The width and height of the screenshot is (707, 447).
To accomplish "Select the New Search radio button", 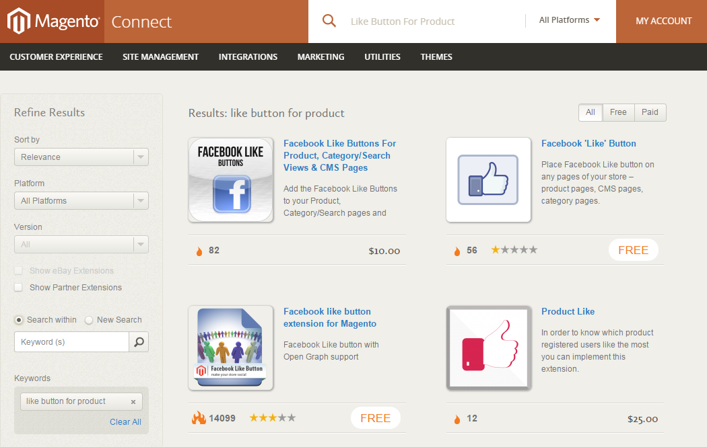I will point(89,320).
